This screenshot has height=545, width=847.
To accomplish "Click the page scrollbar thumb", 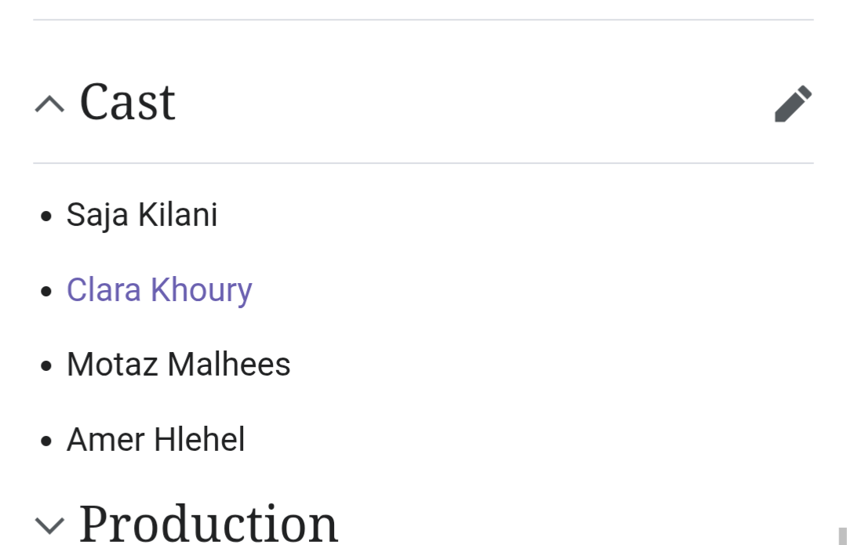I will pyautogui.click(x=842, y=536).
